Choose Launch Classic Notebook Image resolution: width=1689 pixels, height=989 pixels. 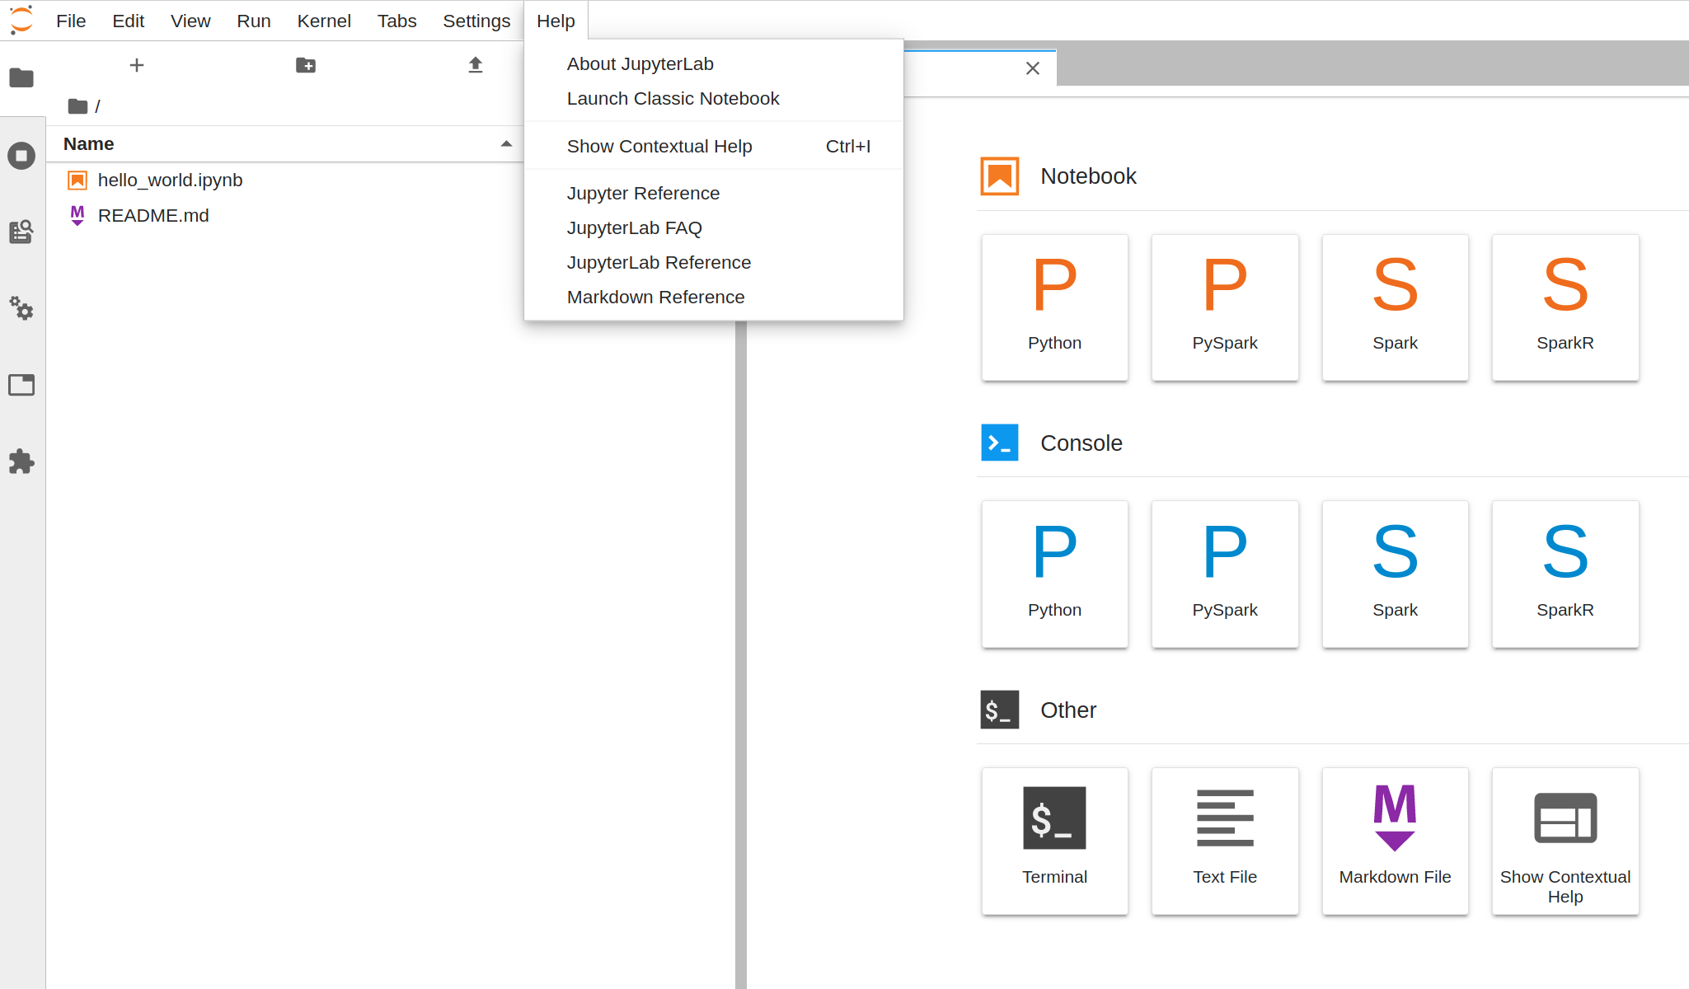pyautogui.click(x=714, y=99)
